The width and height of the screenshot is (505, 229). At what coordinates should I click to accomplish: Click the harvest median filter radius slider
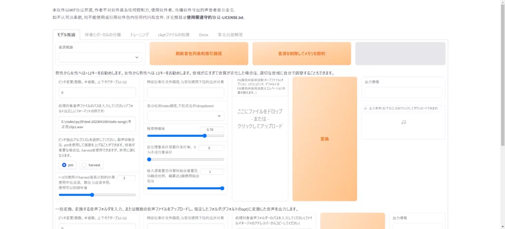coord(97,195)
